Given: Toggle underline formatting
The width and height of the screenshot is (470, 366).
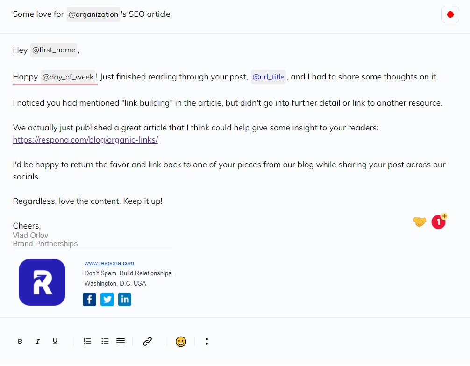Looking at the screenshot, I should (55, 341).
